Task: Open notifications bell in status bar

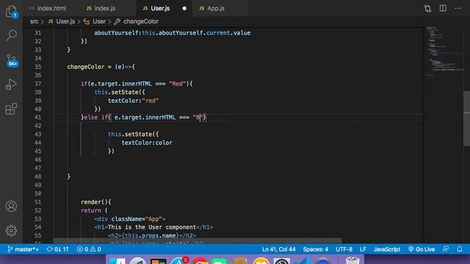Action: tap(460, 249)
